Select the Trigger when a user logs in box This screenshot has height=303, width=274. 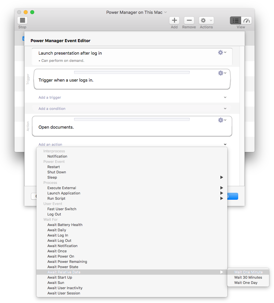(x=132, y=79)
